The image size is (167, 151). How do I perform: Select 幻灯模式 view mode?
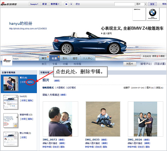tap(71, 88)
